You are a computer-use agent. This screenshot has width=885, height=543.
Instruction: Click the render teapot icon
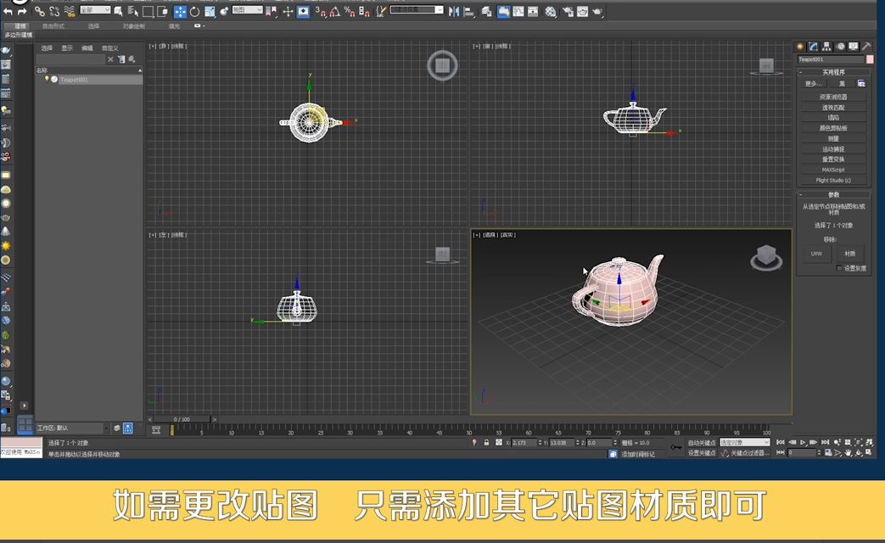coord(597,11)
